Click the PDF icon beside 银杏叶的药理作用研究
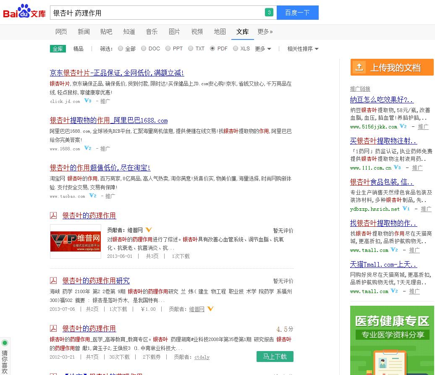 [53, 281]
